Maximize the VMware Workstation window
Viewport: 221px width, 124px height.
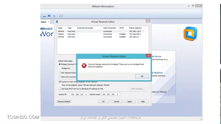pyautogui.click(x=193, y=6)
